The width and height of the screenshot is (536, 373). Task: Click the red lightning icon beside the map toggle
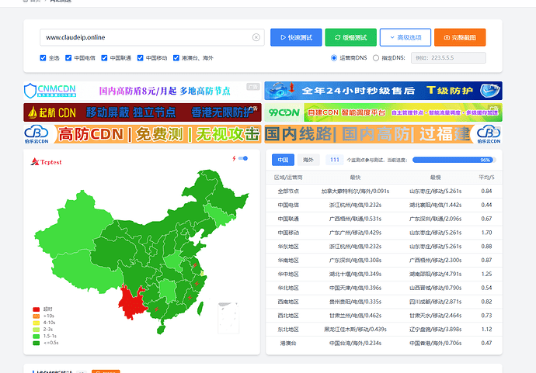[234, 158]
